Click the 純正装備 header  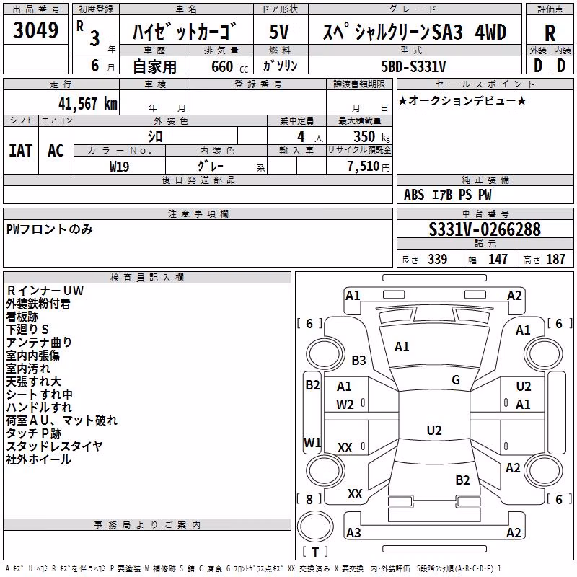pos(485,180)
